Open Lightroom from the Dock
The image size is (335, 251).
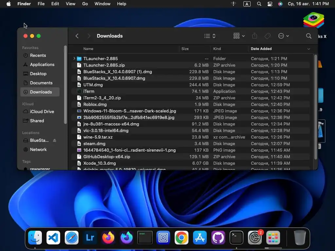pos(90,238)
